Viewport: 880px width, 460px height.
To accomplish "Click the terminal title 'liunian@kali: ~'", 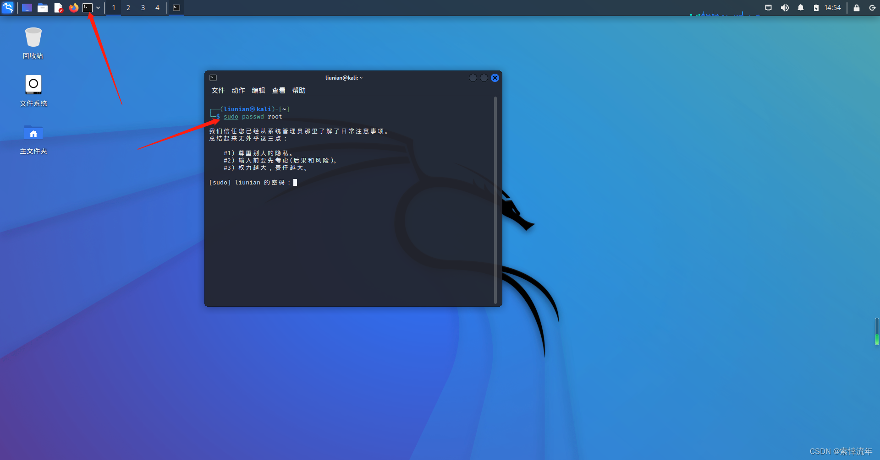I will [344, 78].
